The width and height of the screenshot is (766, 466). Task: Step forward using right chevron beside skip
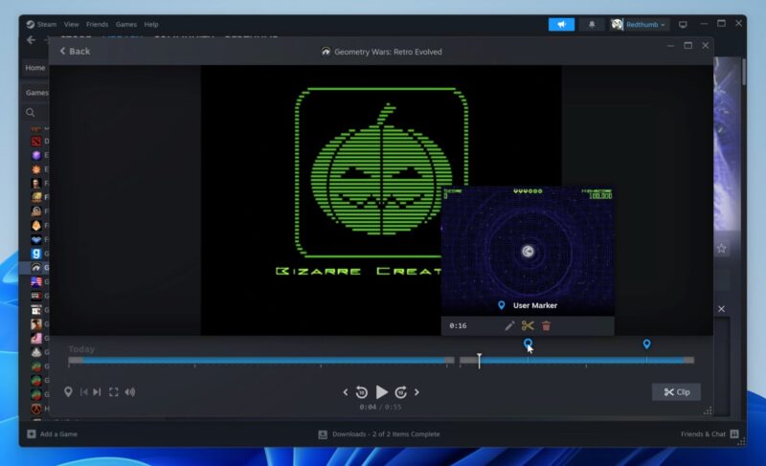417,391
